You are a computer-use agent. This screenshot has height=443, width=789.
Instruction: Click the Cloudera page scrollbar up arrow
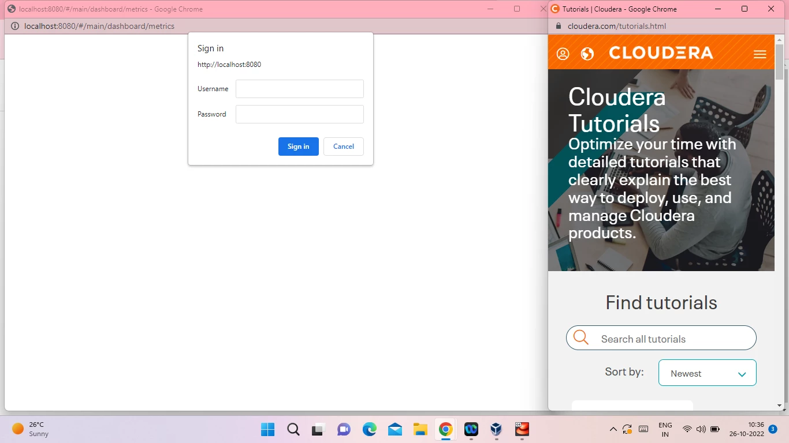click(779, 39)
